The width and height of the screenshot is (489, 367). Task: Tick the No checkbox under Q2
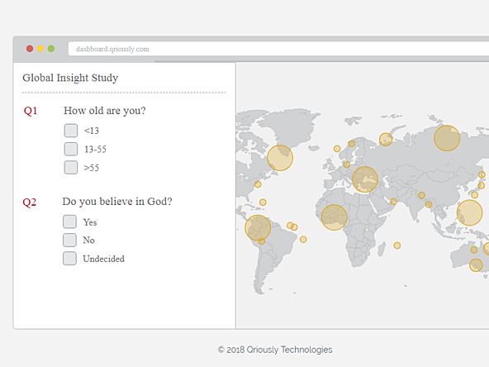pyautogui.click(x=69, y=240)
